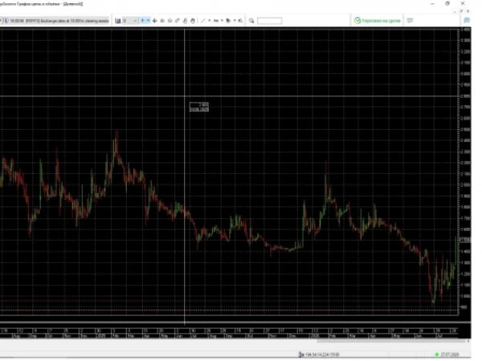Click the first hand tool icon

185,21
